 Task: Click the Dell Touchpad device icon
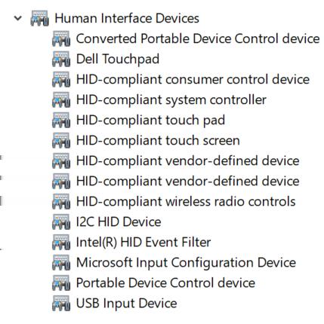[x=61, y=59]
